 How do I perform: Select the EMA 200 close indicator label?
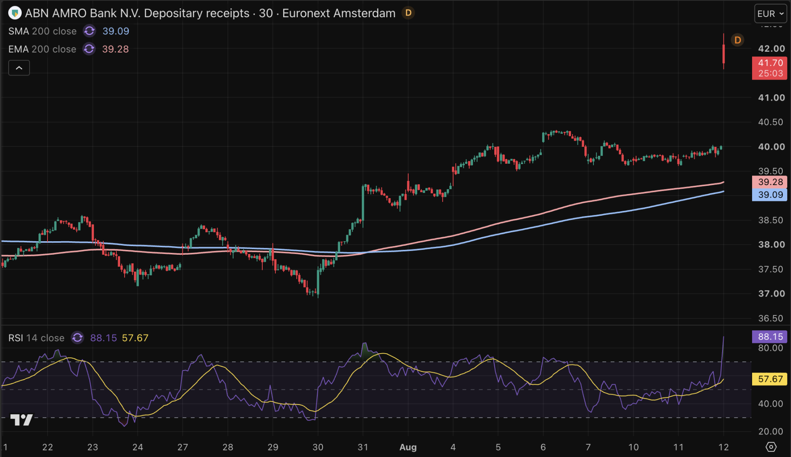42,49
